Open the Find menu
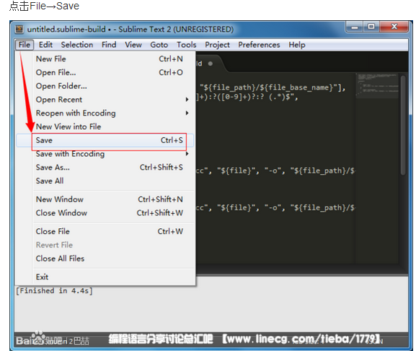This screenshot has width=416, height=351. point(109,45)
